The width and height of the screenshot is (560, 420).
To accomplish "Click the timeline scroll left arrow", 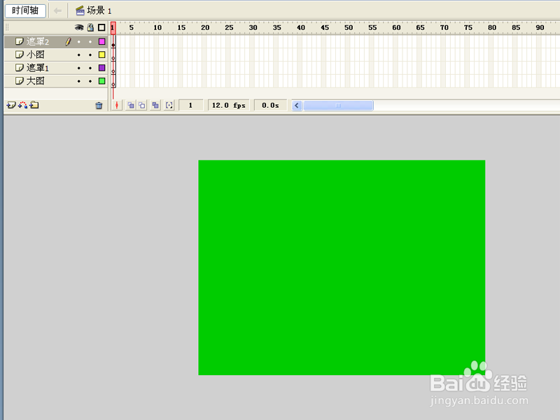I will 297,106.
